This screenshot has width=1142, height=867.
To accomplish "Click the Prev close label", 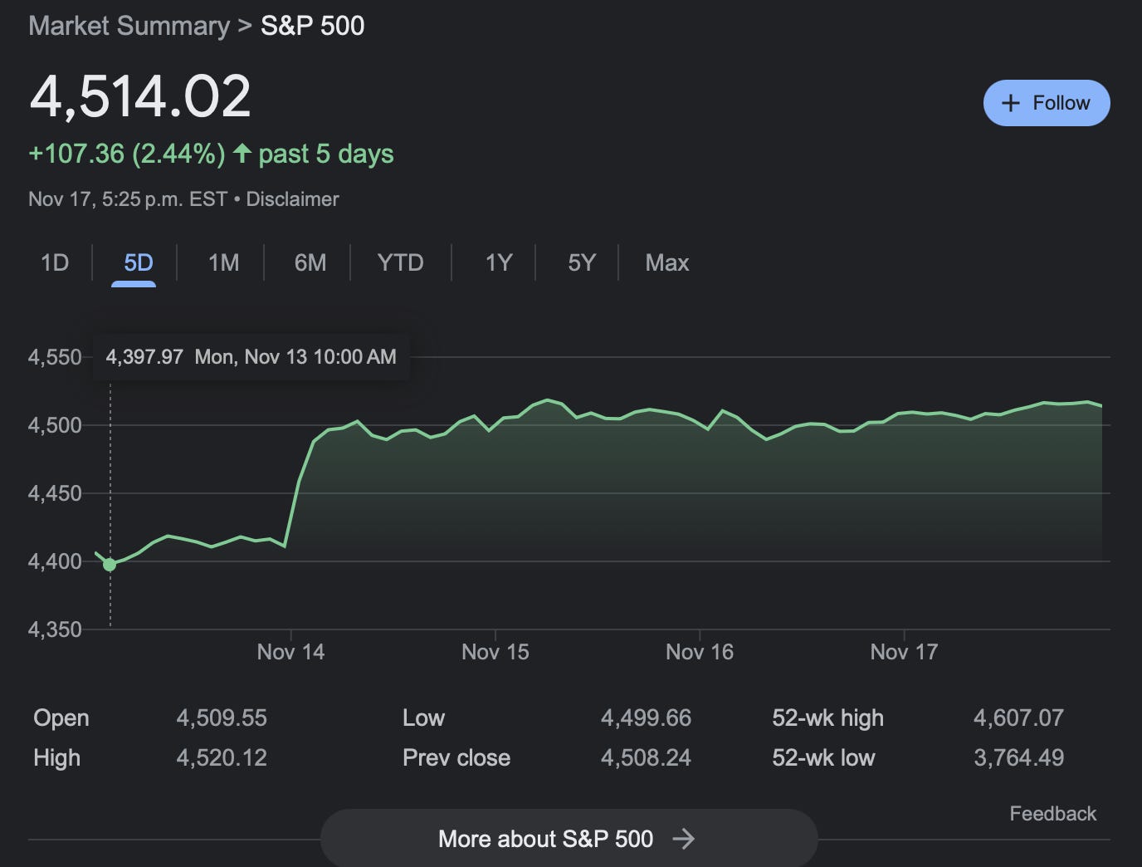I will (456, 757).
